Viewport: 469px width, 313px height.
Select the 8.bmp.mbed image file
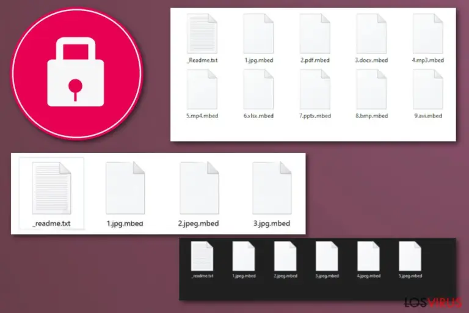[371, 94]
